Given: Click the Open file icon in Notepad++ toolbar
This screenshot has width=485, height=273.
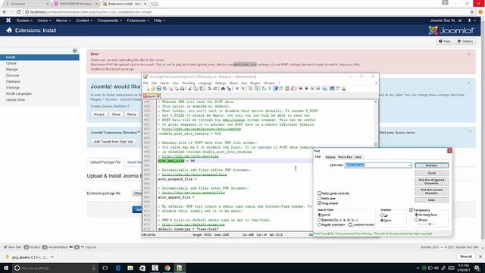Looking at the screenshot, I should point(153,89).
